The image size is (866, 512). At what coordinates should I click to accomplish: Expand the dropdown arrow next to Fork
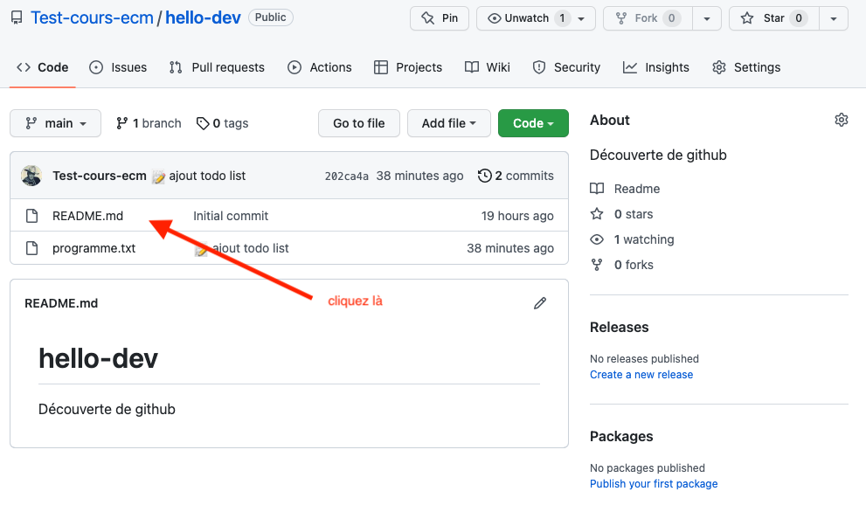coord(707,18)
